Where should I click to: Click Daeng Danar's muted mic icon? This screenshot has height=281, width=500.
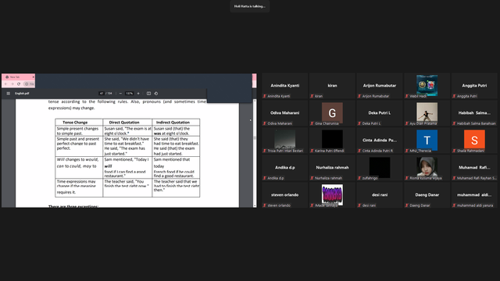point(407,205)
